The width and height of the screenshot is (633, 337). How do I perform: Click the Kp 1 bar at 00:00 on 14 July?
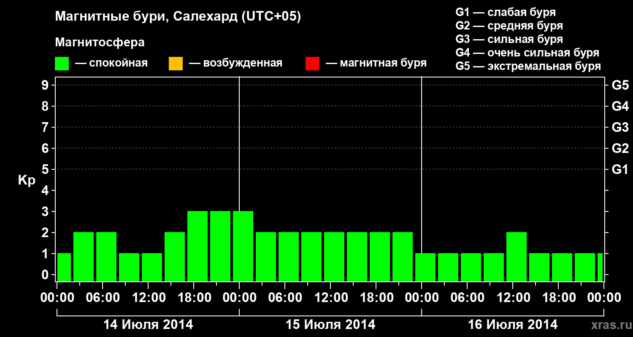pyautogui.click(x=64, y=267)
